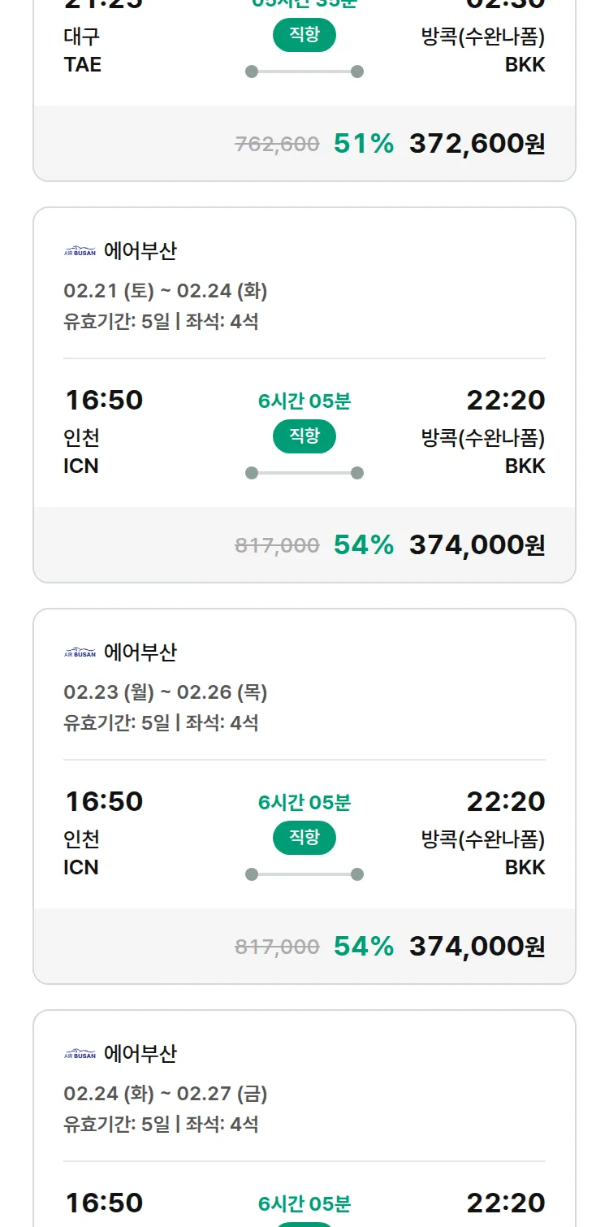Click the 51% discount label
609x1227 pixels.
click(x=364, y=144)
